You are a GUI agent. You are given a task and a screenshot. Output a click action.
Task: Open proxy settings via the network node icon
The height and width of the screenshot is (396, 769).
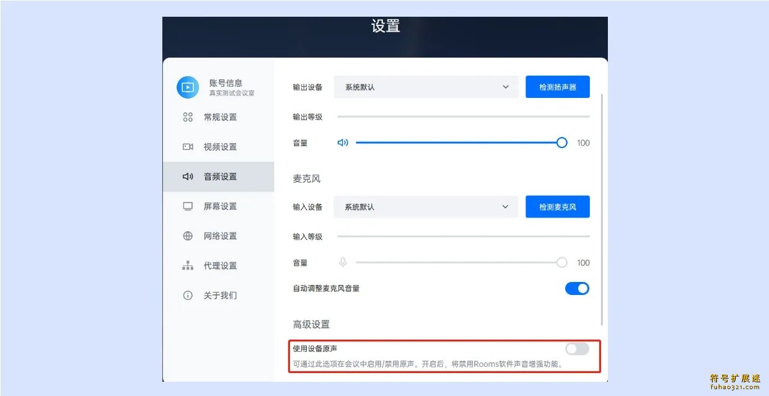click(x=188, y=265)
